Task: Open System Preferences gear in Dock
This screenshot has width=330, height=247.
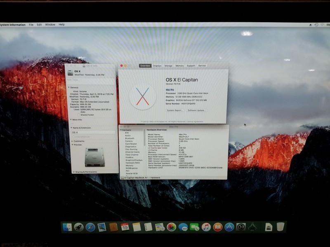Action: point(241,227)
